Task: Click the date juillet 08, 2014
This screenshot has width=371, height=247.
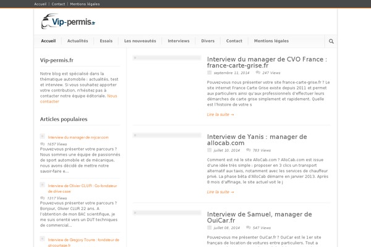Action: click(227, 228)
